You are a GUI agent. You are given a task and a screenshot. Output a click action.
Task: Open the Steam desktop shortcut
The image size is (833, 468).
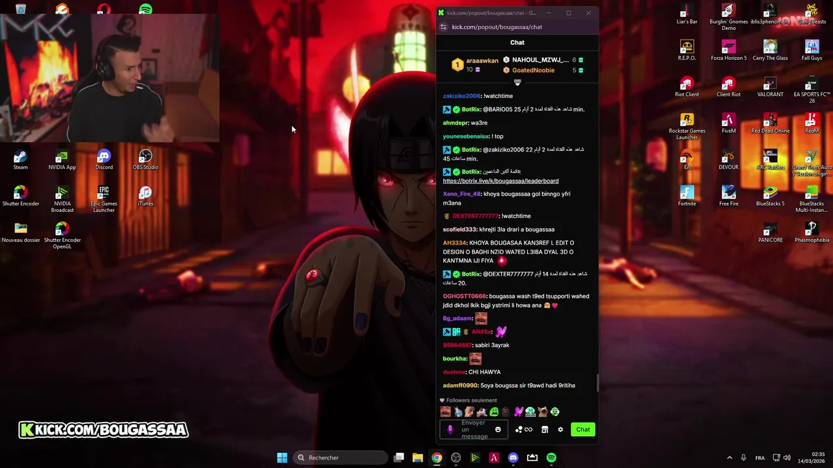click(x=20, y=160)
